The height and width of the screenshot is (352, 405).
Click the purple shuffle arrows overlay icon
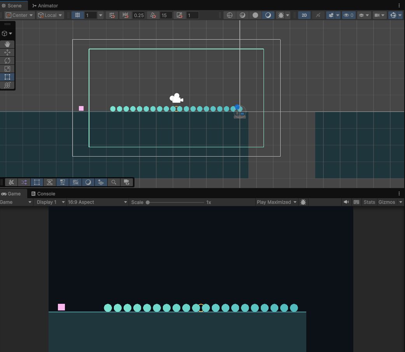(x=24, y=182)
